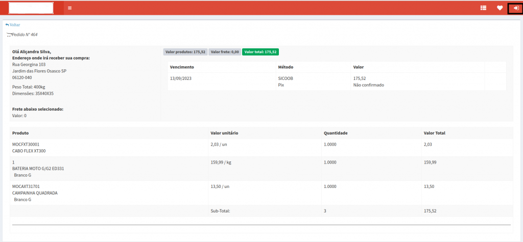Select the CAMPAINHA QUADRADA product row
Viewport: 523px width, 242px height.
click(35, 193)
